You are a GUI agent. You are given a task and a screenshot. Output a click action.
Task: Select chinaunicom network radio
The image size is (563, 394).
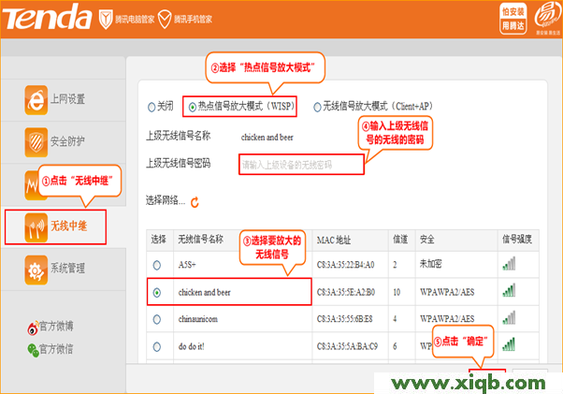pyautogui.click(x=157, y=319)
